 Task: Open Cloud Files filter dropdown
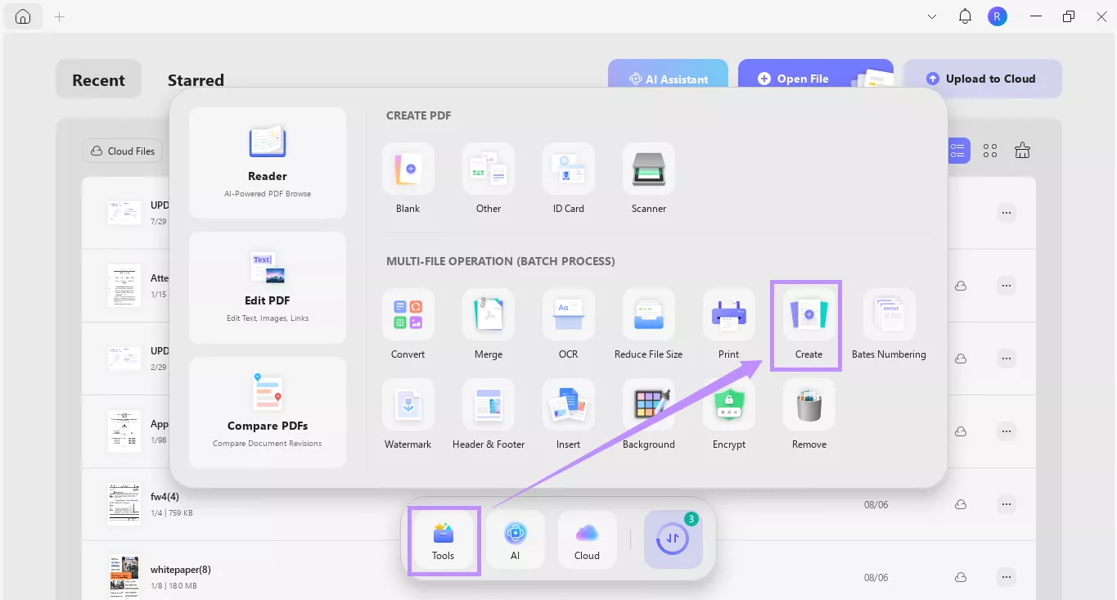tap(123, 151)
